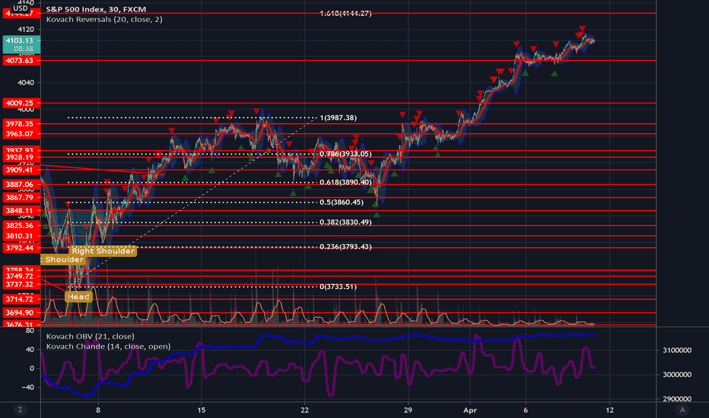Click the 3694.90 price level label
Screen dimensions: 709x418
click(21, 312)
